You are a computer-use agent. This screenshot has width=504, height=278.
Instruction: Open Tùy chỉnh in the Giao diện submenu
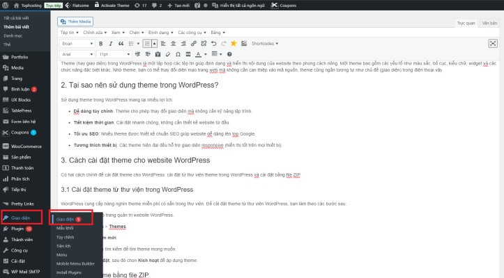point(65,237)
